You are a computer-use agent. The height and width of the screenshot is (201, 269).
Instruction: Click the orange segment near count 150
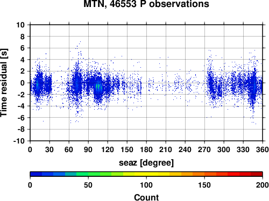[204, 174]
